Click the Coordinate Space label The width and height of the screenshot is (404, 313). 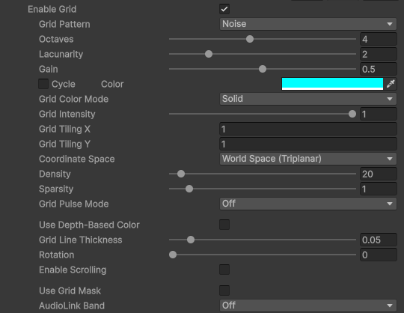(x=77, y=159)
